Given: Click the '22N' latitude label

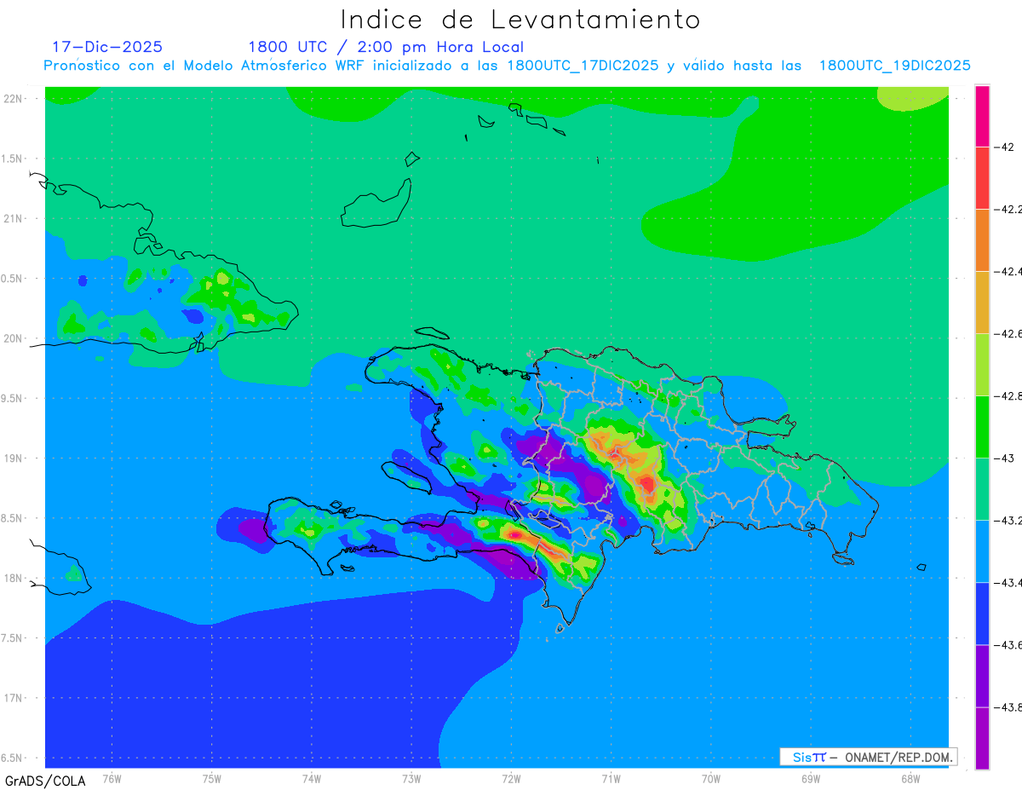Looking at the screenshot, I should 14,98.
